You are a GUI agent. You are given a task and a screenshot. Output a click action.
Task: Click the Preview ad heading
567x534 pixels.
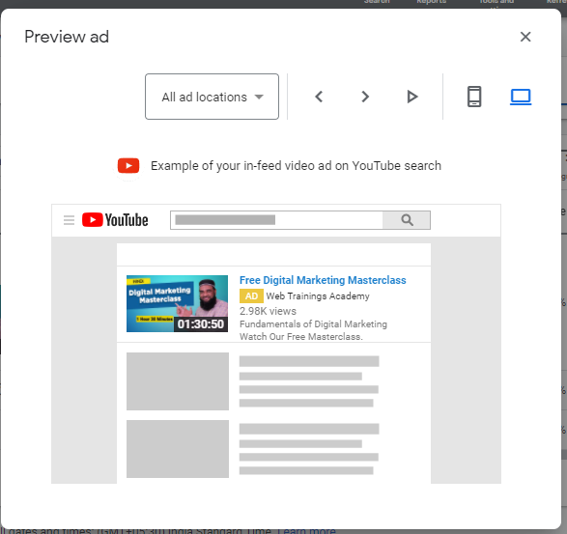pos(67,37)
